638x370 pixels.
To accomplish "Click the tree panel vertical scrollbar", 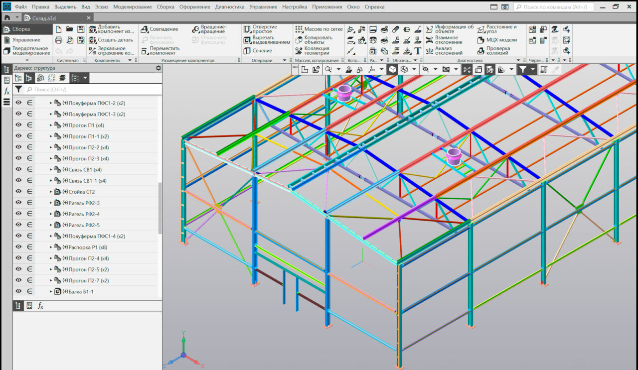I will (160, 208).
